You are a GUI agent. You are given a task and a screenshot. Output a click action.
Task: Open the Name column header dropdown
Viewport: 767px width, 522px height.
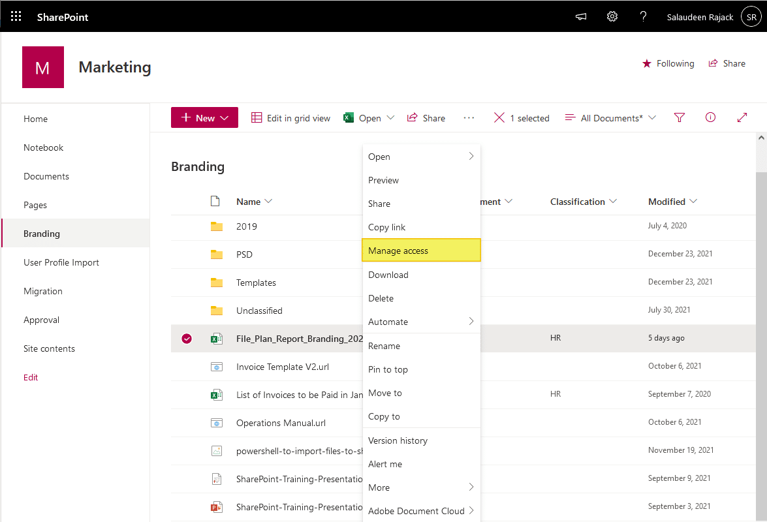point(255,202)
